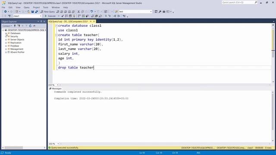Screen dimensions: 276x155
Task: Select the Messages results tab
Action: (56, 89)
